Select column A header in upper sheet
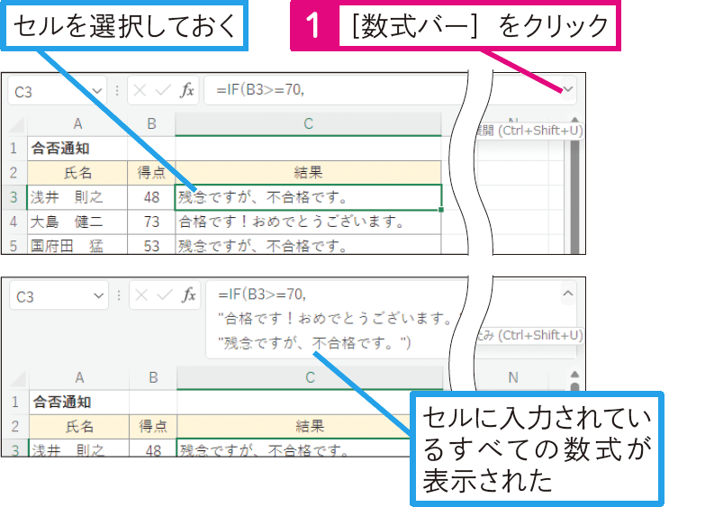 tap(77, 123)
